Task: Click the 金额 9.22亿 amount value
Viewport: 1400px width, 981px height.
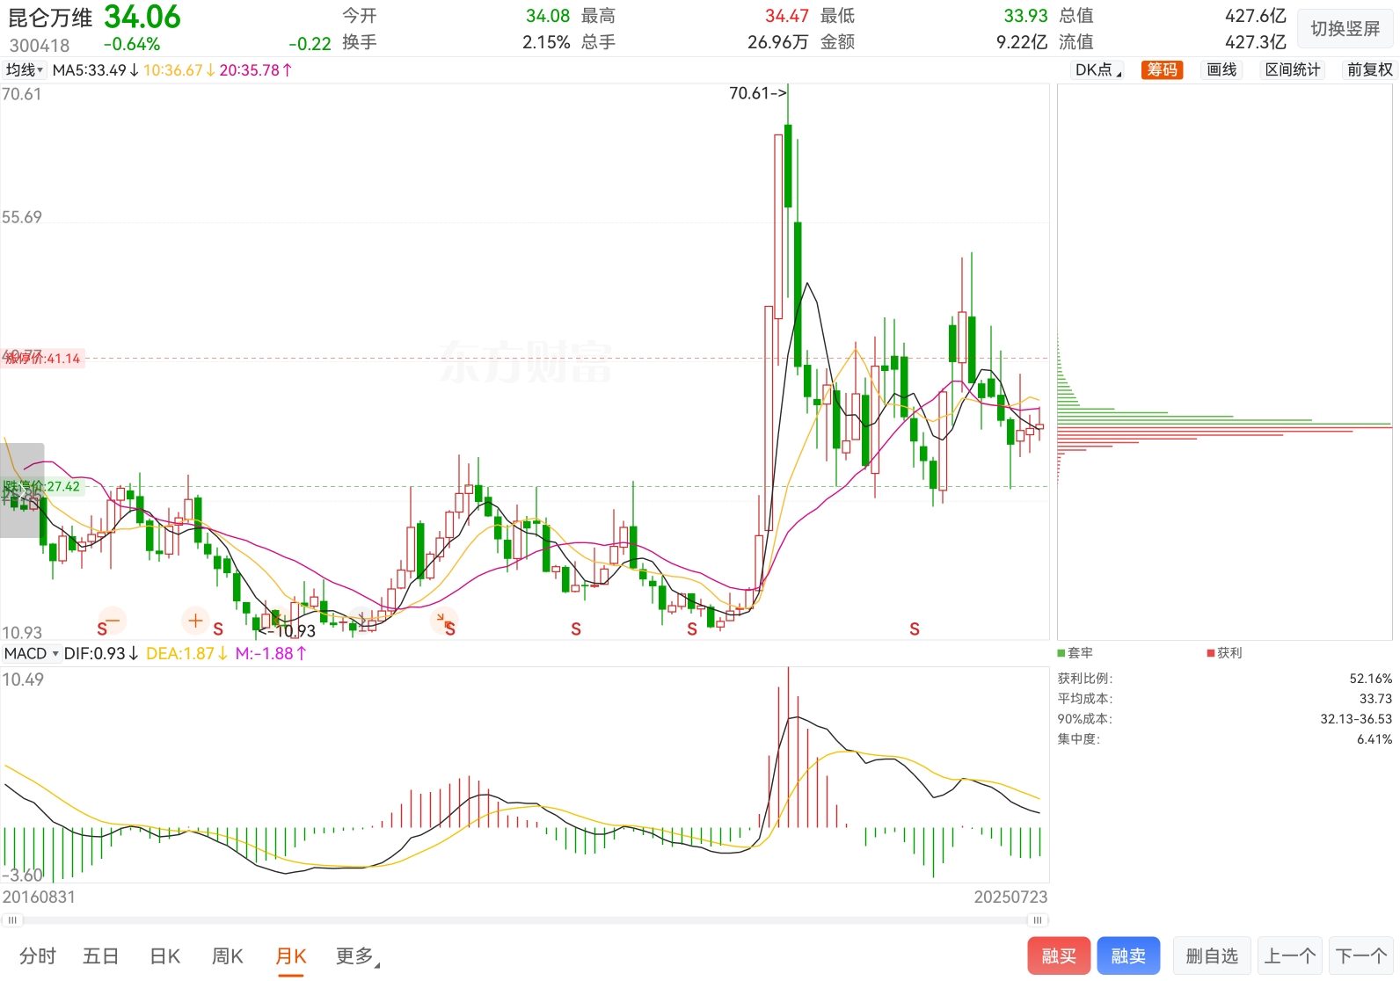Action: [1022, 42]
